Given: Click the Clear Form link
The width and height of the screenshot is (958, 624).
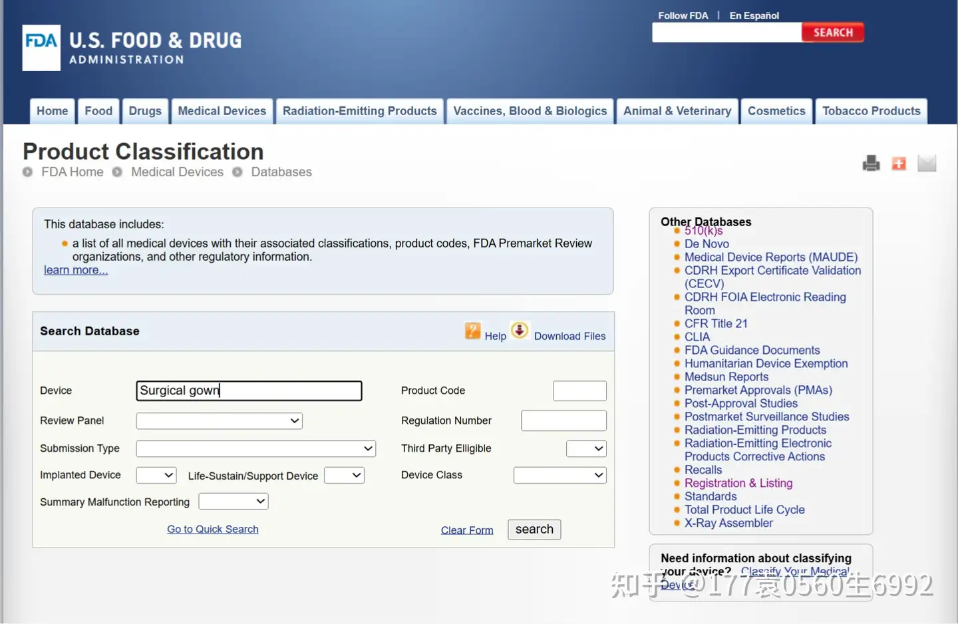Looking at the screenshot, I should 467,530.
